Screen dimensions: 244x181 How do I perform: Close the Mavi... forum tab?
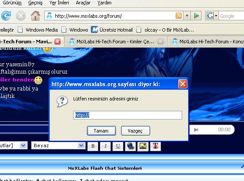(58, 42)
